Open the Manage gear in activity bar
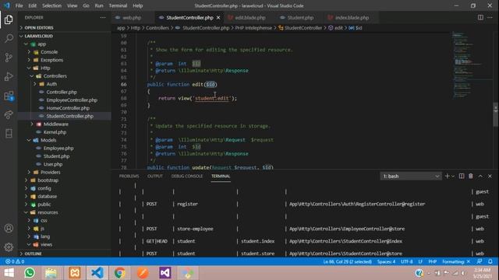Screen dimensions: 499x280 (9, 247)
